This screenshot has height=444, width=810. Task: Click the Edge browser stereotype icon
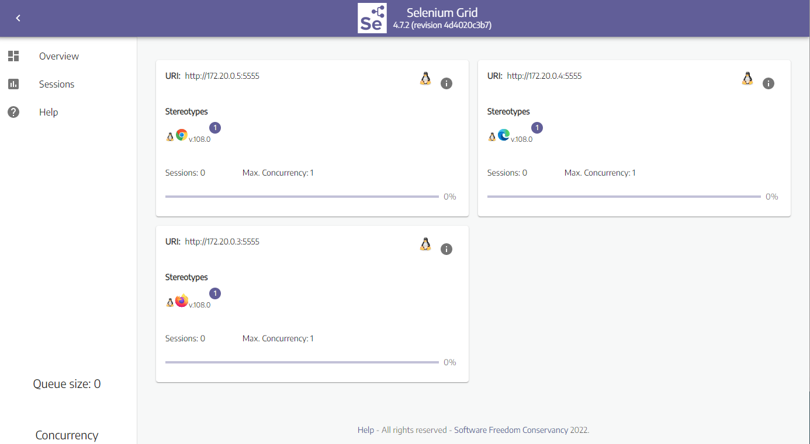[504, 135]
